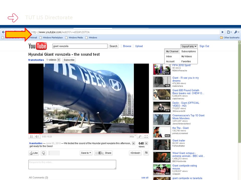Open the 360p quality selector
The height and width of the screenshot is (180, 241).
pos(133,136)
